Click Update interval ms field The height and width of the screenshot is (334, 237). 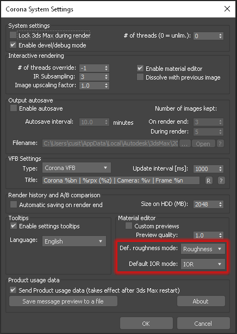click(205, 169)
